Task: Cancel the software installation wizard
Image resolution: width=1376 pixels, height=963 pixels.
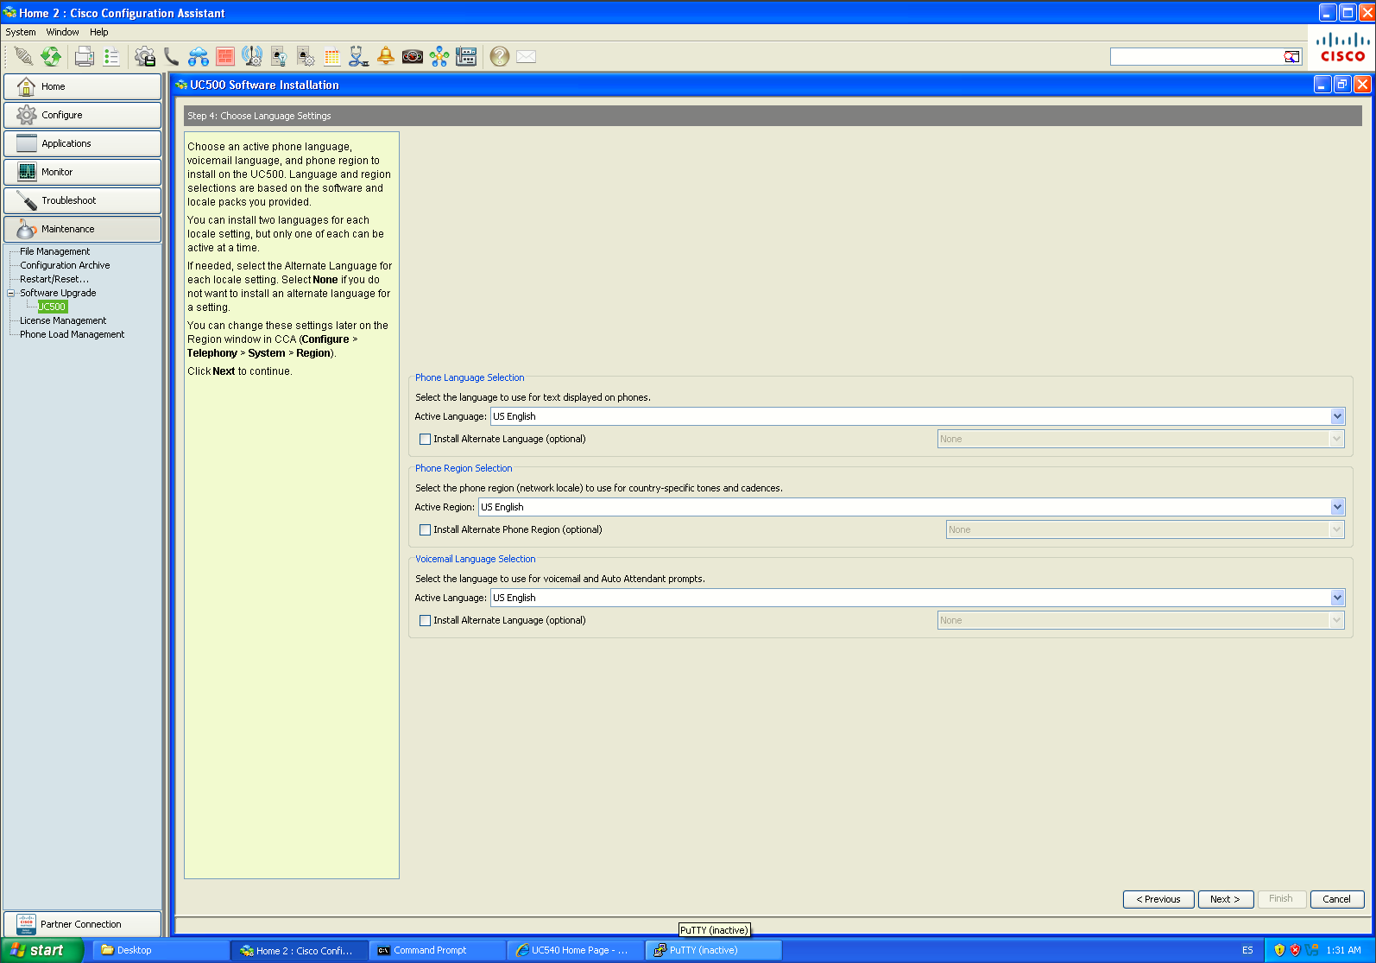Action: (1337, 899)
